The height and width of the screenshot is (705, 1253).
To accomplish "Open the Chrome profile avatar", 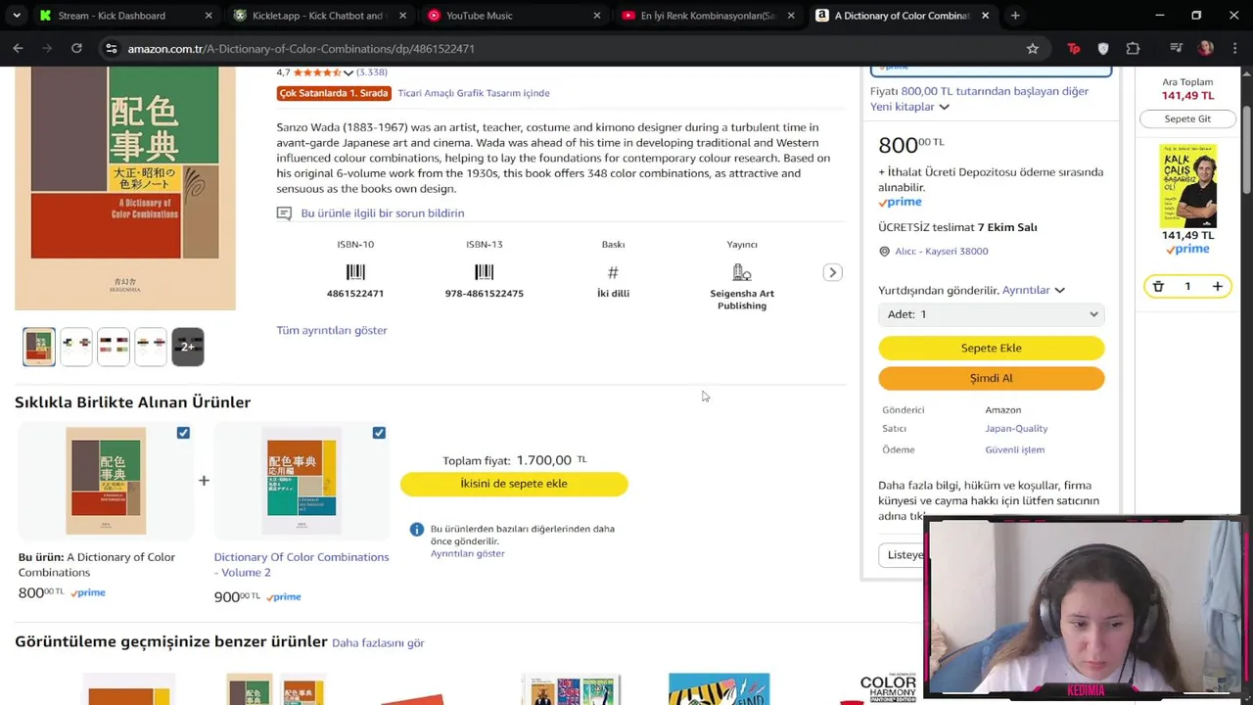I will coord(1206,48).
